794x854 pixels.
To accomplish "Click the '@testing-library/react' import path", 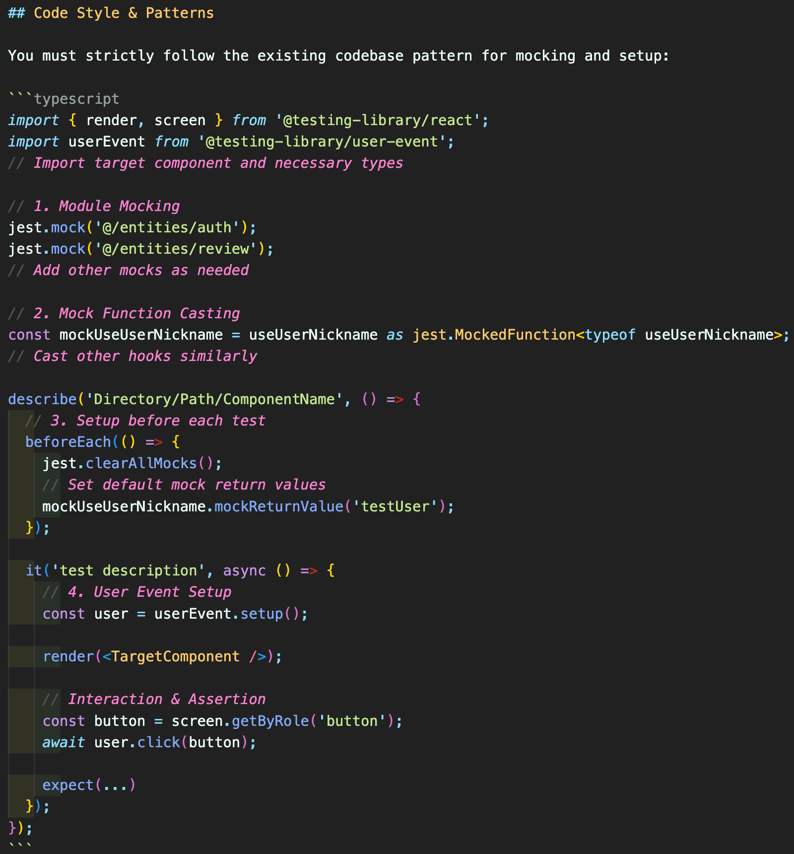I will [378, 120].
